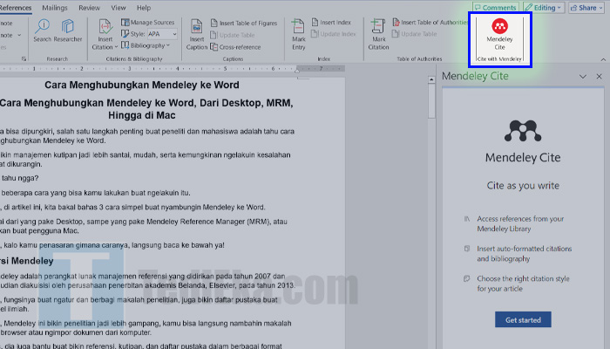Click the text 'Cite as you write'

coord(523,186)
